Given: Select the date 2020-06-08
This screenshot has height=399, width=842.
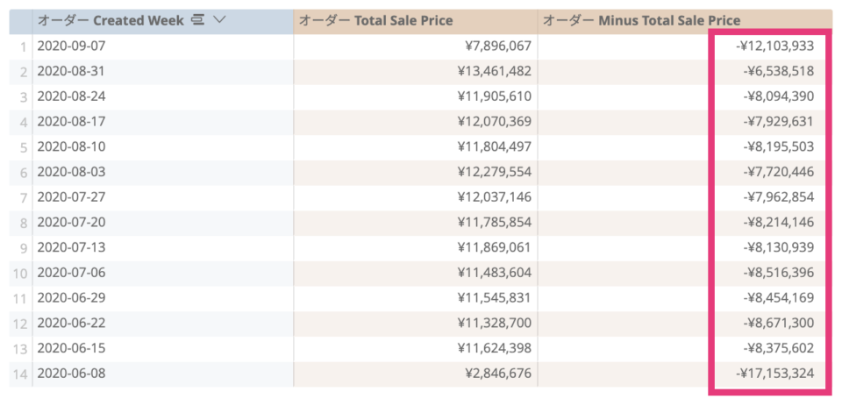Looking at the screenshot, I should (71, 374).
